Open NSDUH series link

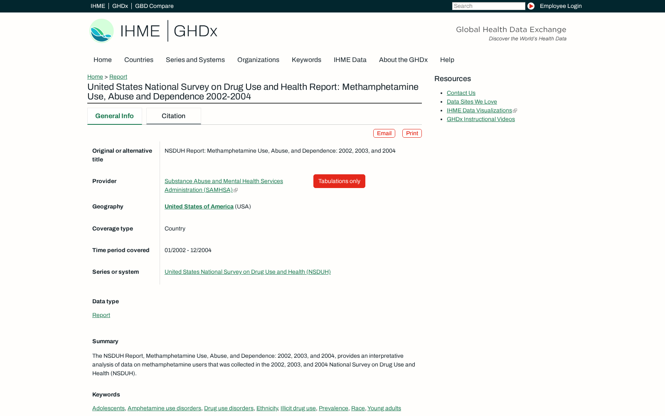[248, 272]
